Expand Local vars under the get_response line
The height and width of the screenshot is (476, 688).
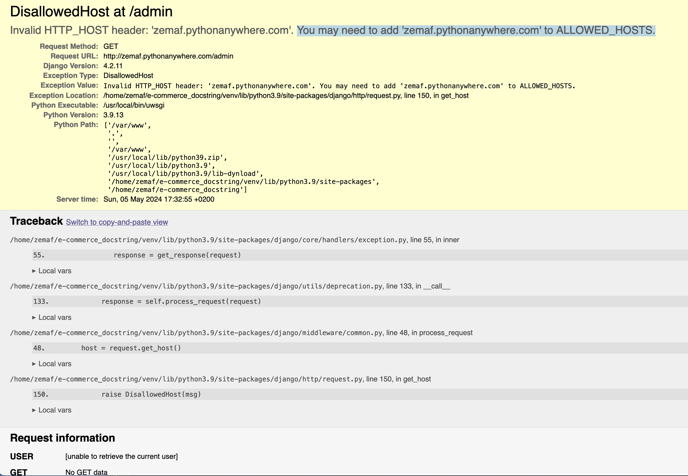coord(52,271)
